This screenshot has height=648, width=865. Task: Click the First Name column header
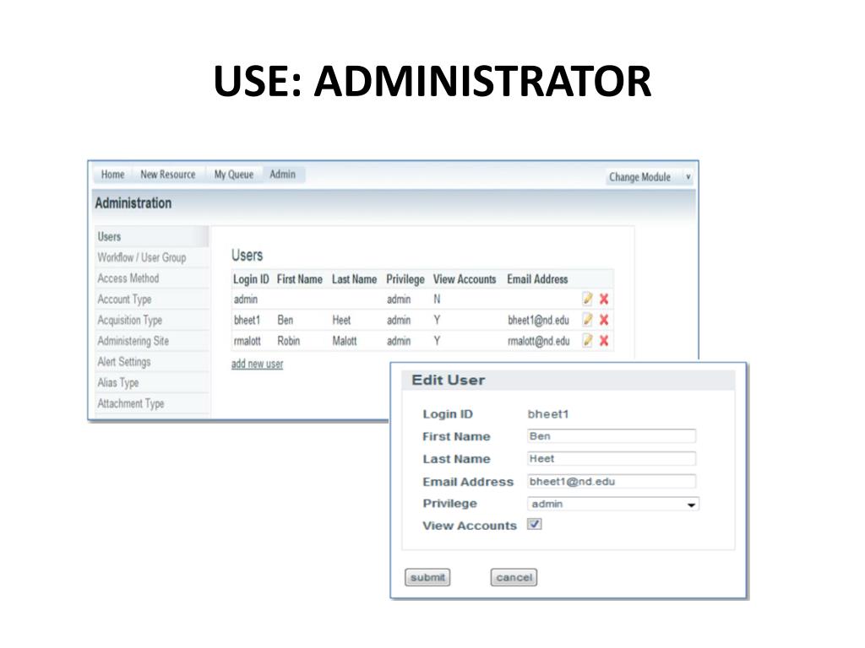300,279
